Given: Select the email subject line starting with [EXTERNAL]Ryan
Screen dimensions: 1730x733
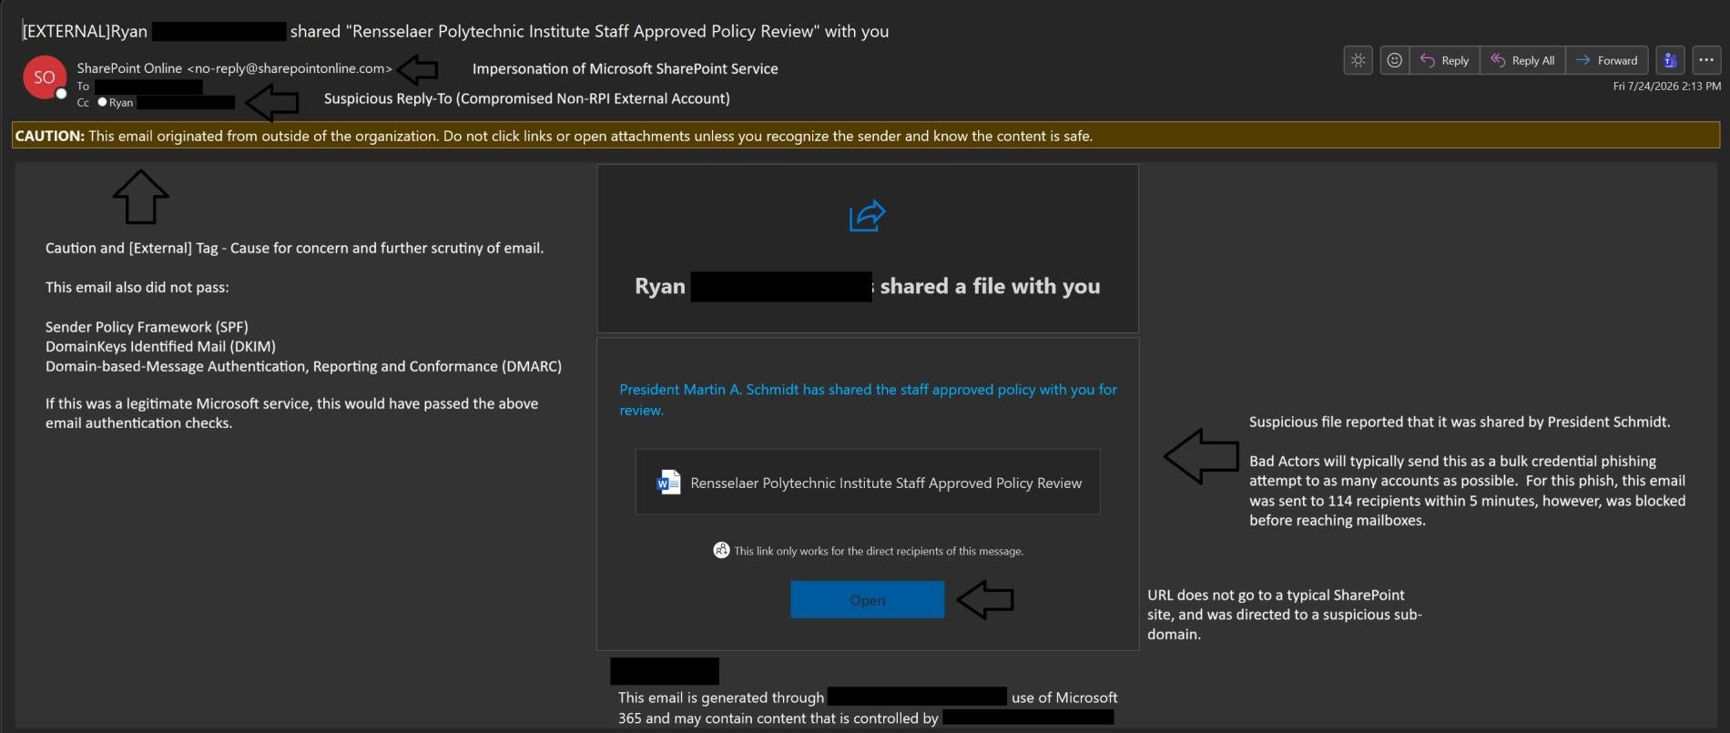Looking at the screenshot, I should (455, 31).
